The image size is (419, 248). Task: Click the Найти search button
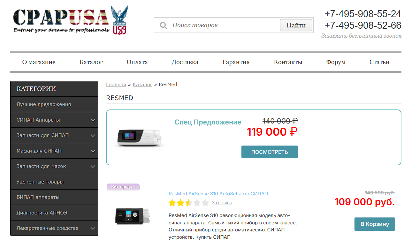296,25
